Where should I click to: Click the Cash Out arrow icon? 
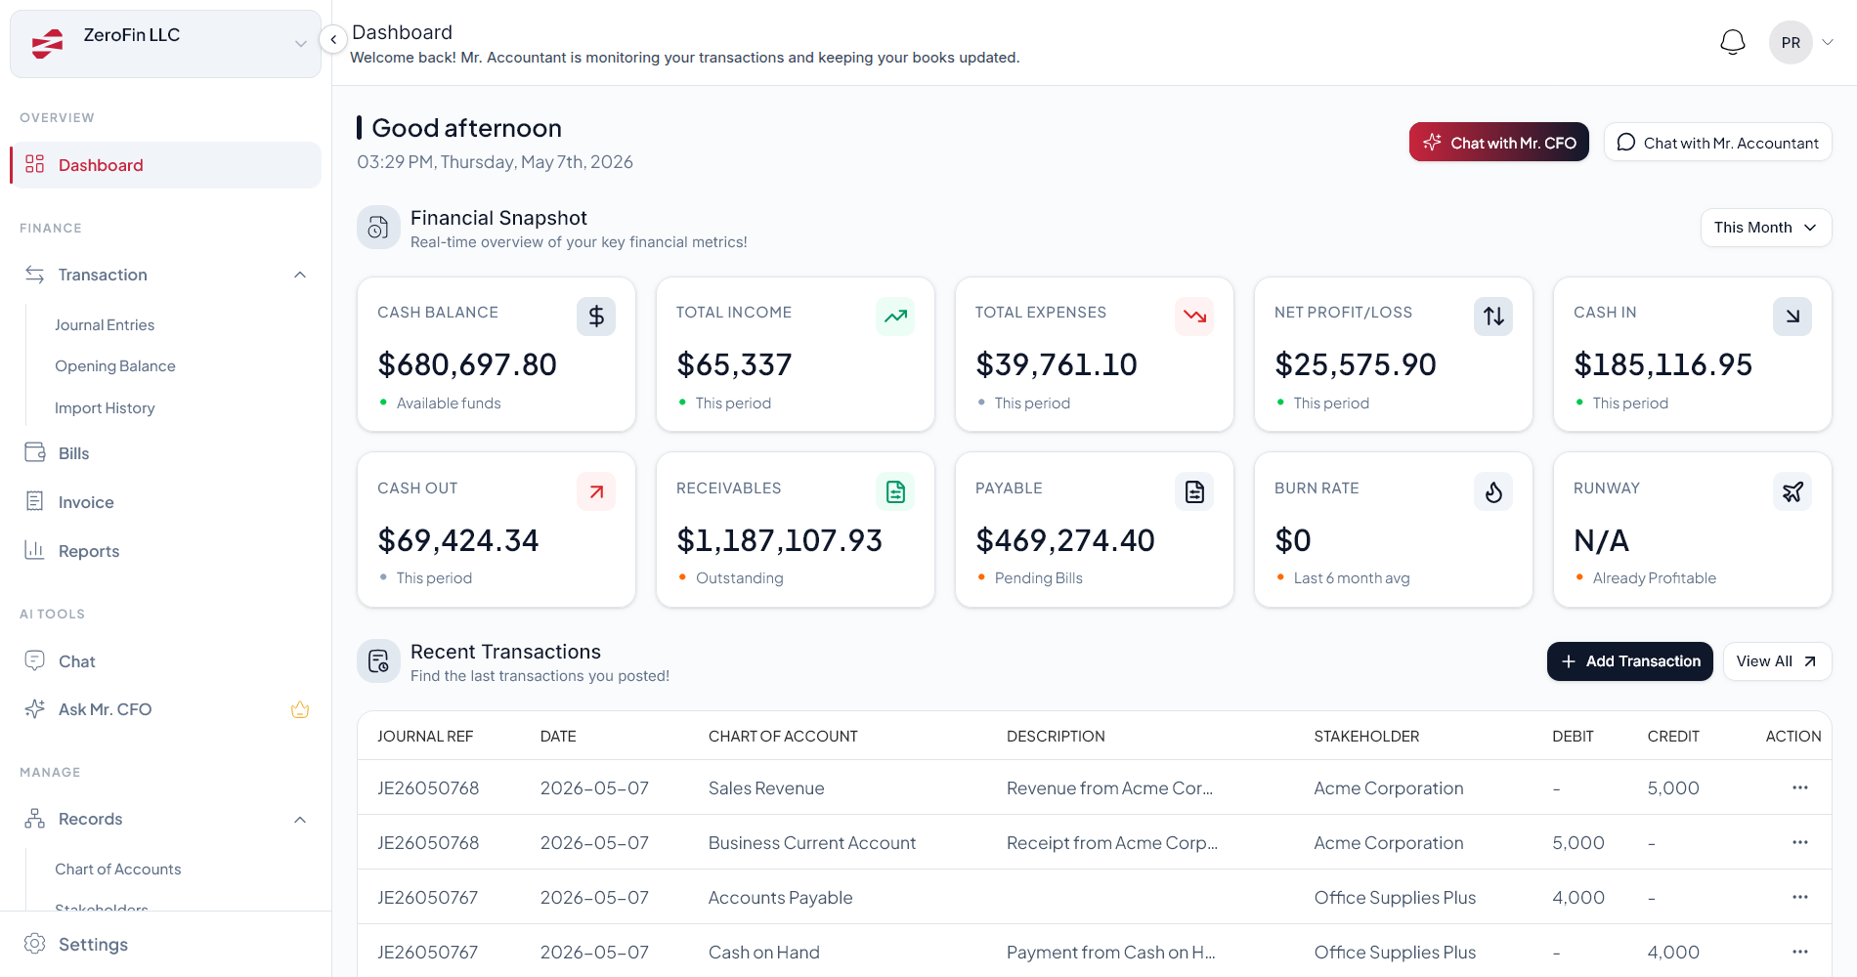(596, 491)
